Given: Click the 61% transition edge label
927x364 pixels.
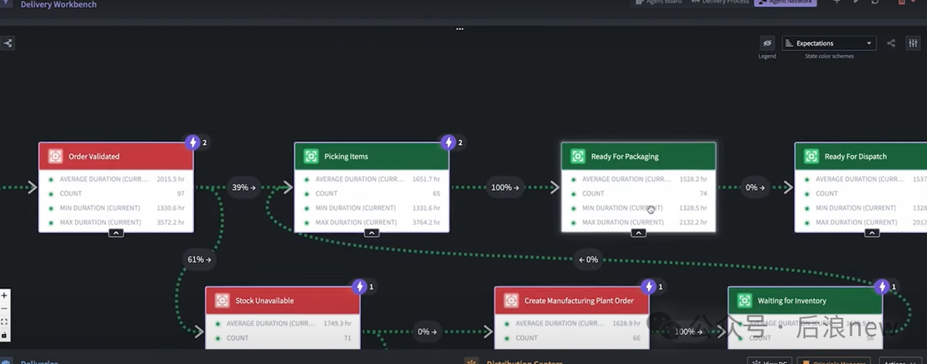Looking at the screenshot, I should pyautogui.click(x=199, y=259).
